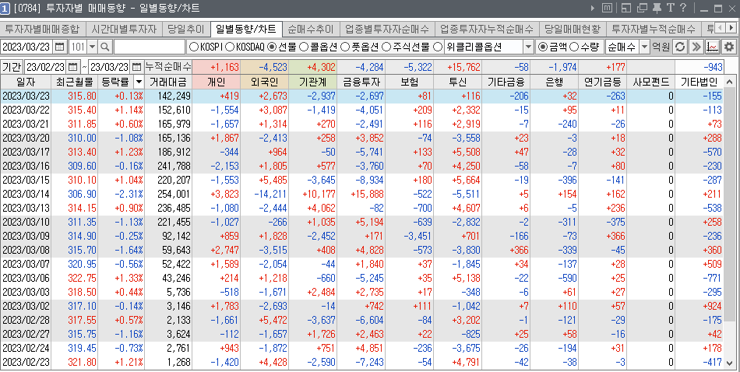Expand the 순매수 dropdown
The width and height of the screenshot is (740, 372).
643,47
